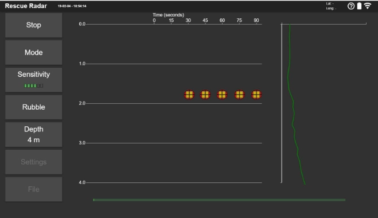378x218 pixels.
Task: Stop the radar scan
Action: click(33, 25)
